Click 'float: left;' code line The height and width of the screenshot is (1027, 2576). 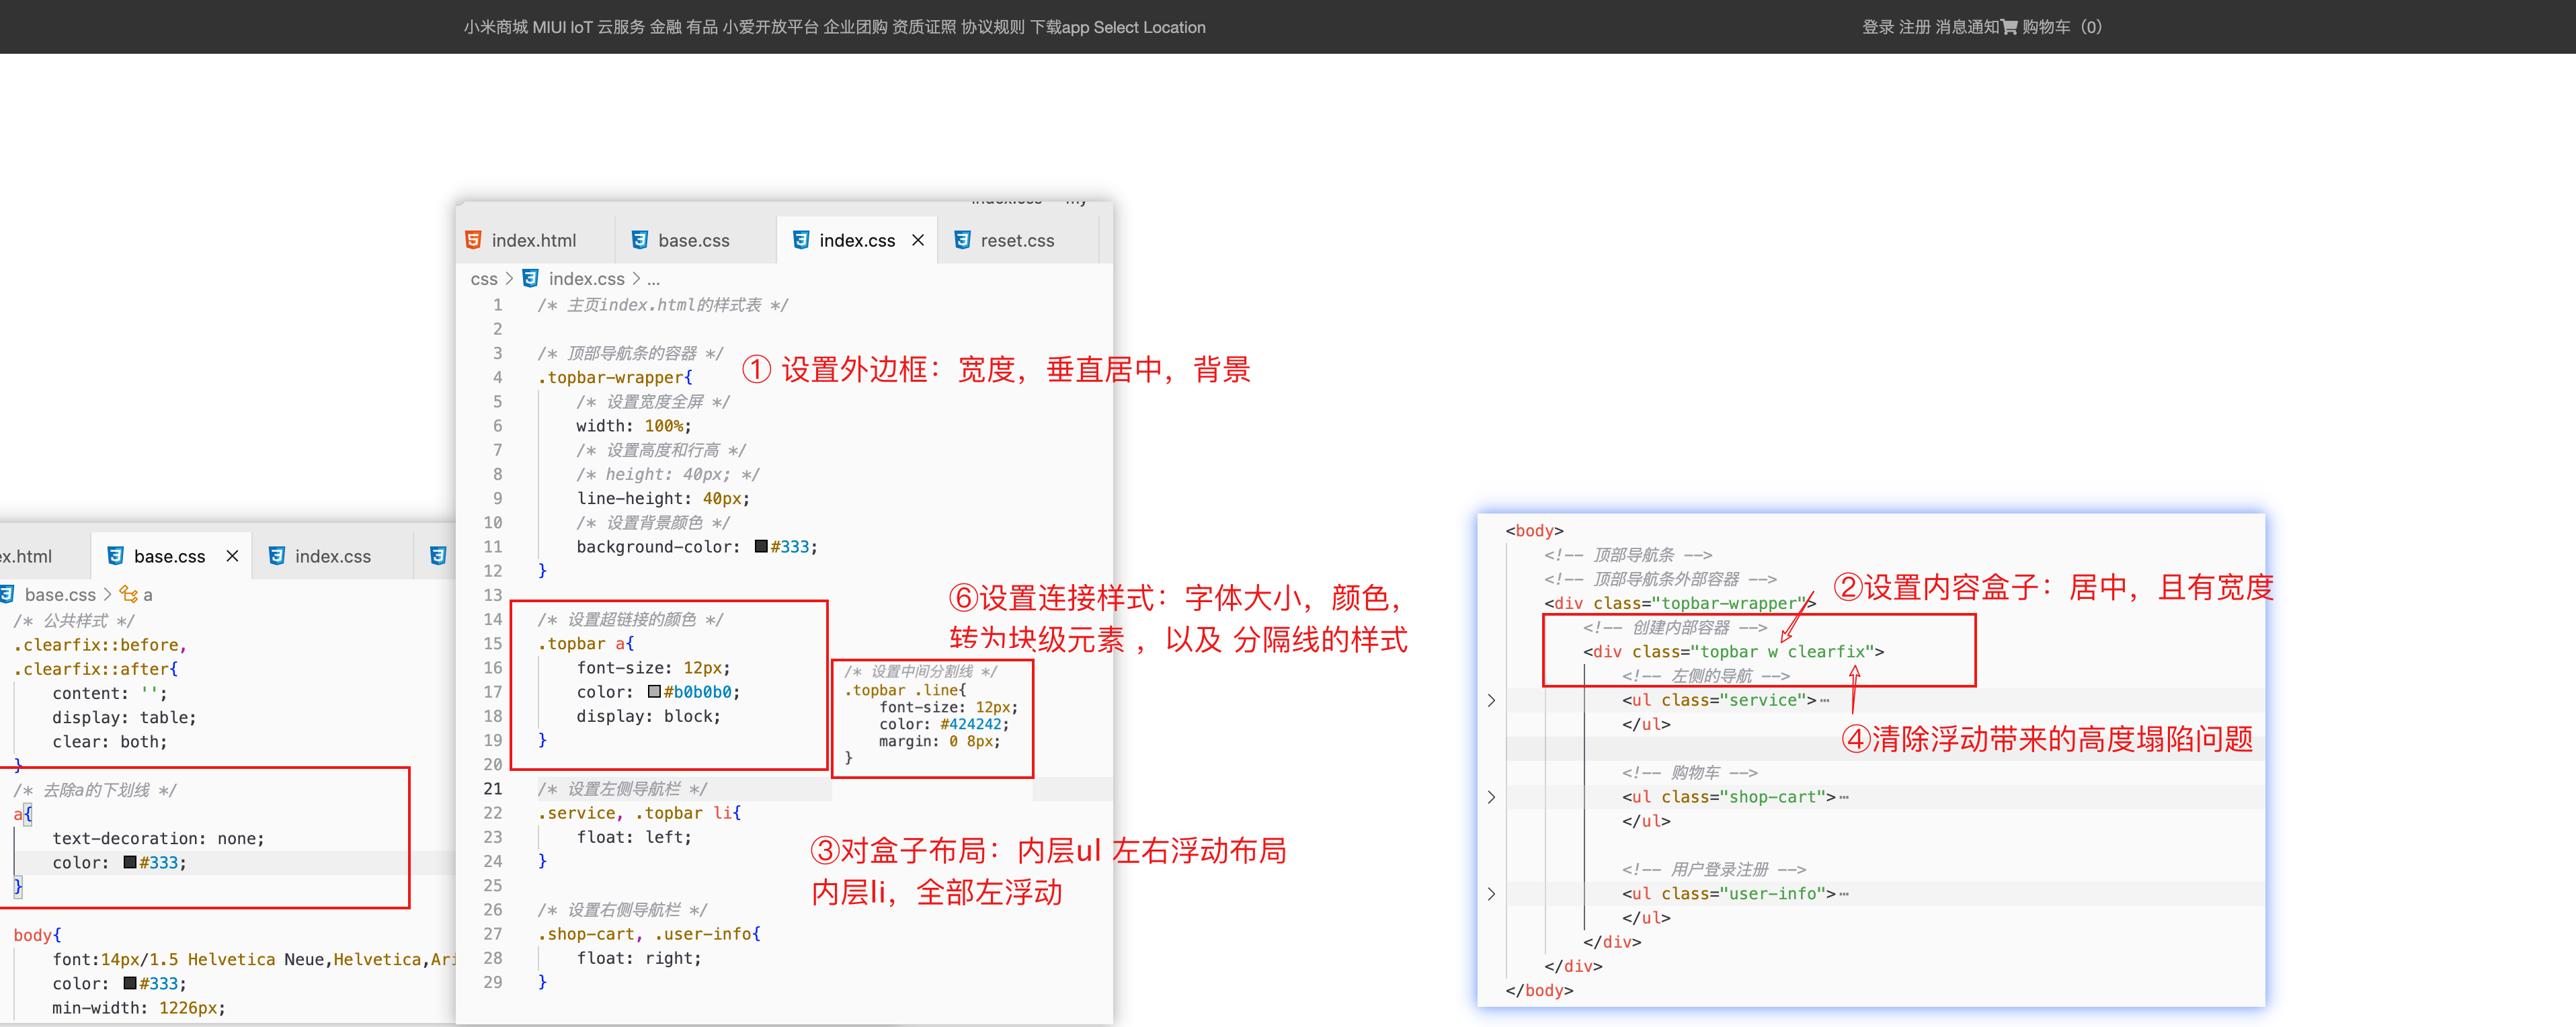(634, 838)
